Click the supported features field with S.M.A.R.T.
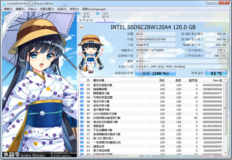 (x=181, y=67)
